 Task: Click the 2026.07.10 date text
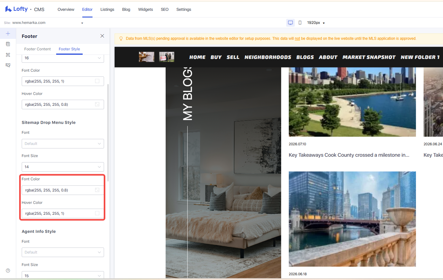point(297,144)
